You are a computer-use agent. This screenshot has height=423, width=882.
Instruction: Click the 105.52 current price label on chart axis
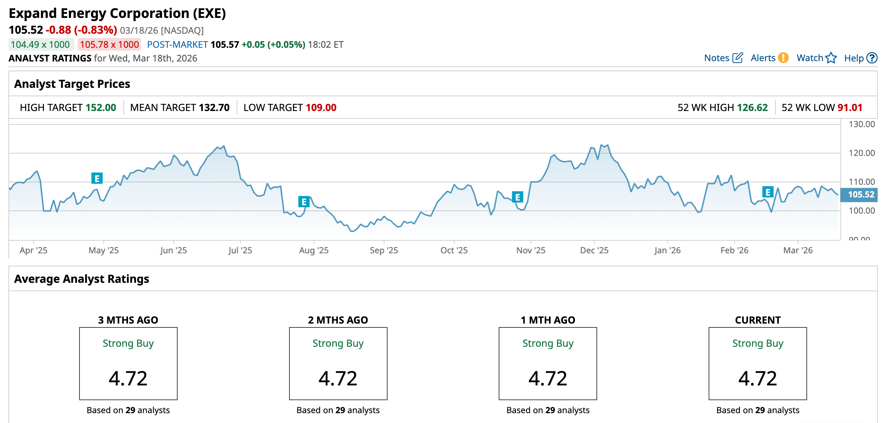[x=861, y=195]
